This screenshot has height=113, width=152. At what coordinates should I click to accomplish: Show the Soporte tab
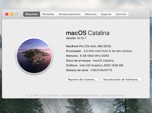pyautogui.click(x=106, y=14)
